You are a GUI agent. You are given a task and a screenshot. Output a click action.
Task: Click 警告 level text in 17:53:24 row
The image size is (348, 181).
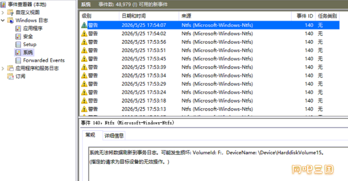pyautogui.click(x=93, y=92)
